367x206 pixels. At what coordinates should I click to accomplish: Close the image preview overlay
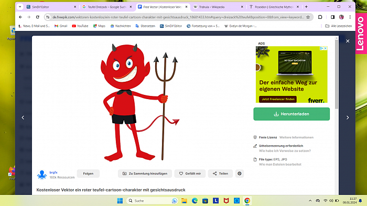tap(348, 41)
